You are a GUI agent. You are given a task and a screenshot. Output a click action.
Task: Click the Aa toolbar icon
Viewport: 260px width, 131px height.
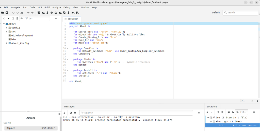(22, 13)
